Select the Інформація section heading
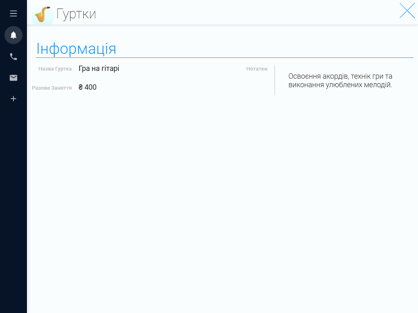The image size is (418, 313). (76, 49)
